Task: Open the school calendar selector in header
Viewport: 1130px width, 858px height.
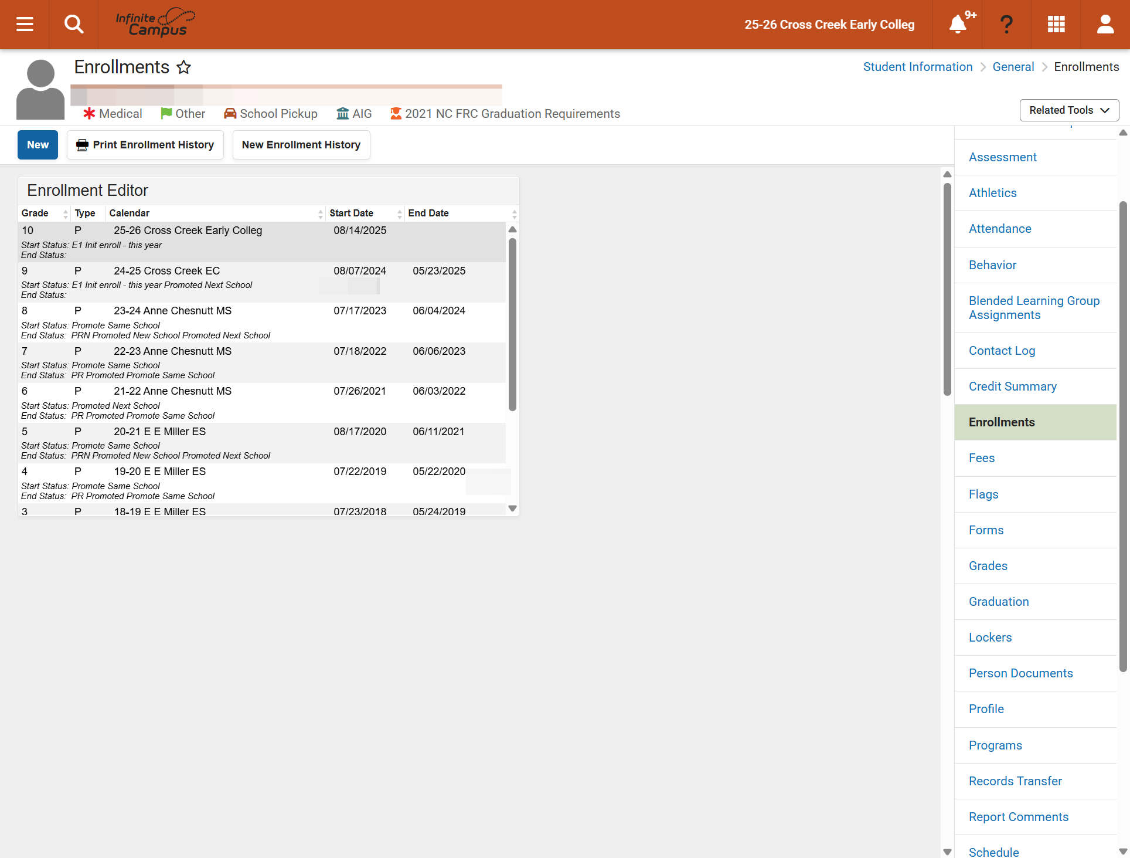Action: point(829,25)
